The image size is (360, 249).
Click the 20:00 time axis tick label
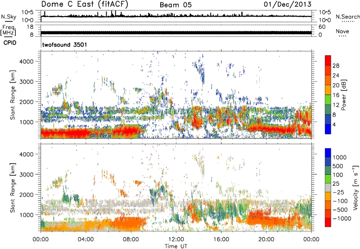(x=266, y=240)
